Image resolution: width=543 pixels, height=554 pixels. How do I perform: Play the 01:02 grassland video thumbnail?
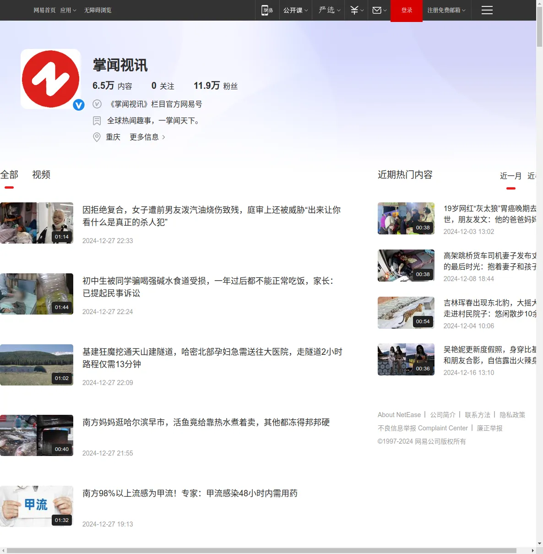pyautogui.click(x=37, y=365)
